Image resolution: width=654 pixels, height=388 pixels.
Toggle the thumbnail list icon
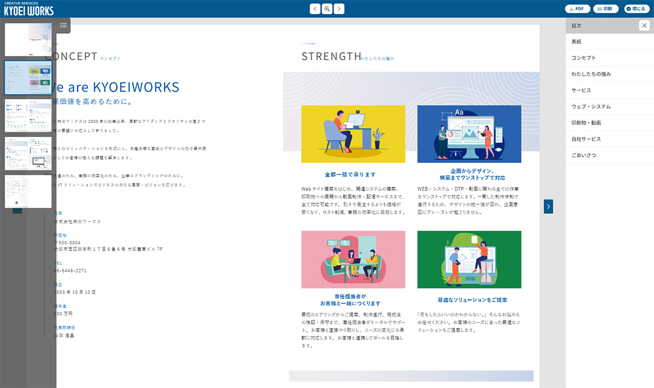(x=63, y=25)
